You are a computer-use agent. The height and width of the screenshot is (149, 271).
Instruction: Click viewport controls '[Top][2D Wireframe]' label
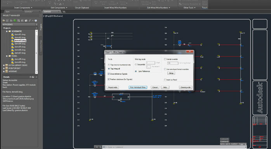53,16
